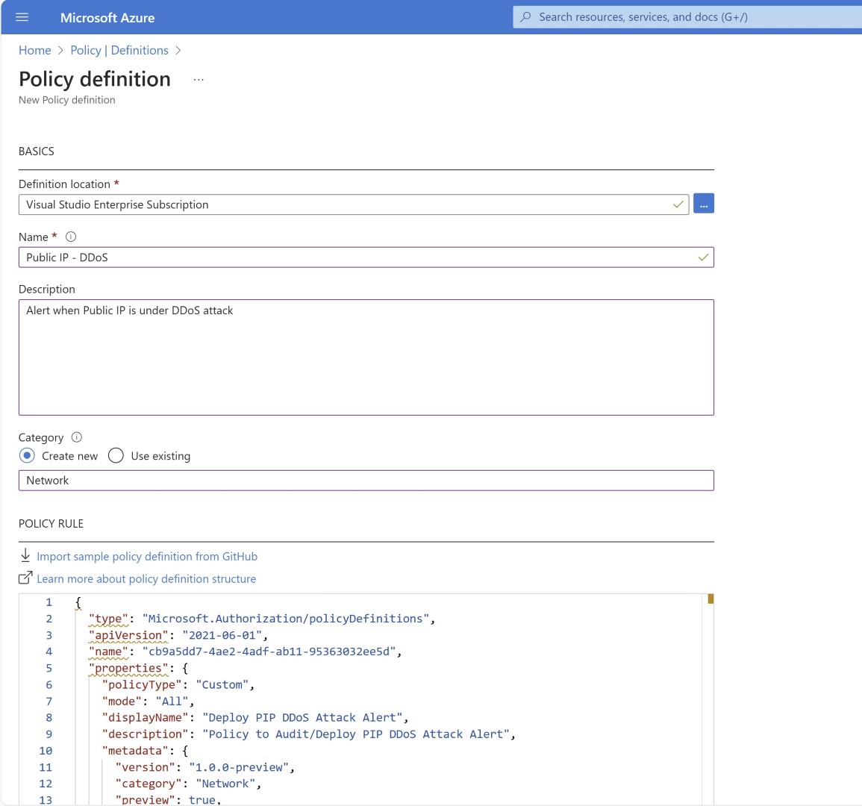Viewport: 862px width, 806px height.
Task: Import sample policy definition from GitHub
Action: tap(147, 557)
